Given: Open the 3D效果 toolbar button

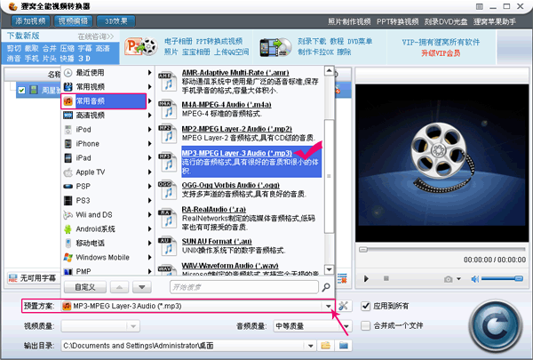Looking at the screenshot, I should (x=115, y=21).
